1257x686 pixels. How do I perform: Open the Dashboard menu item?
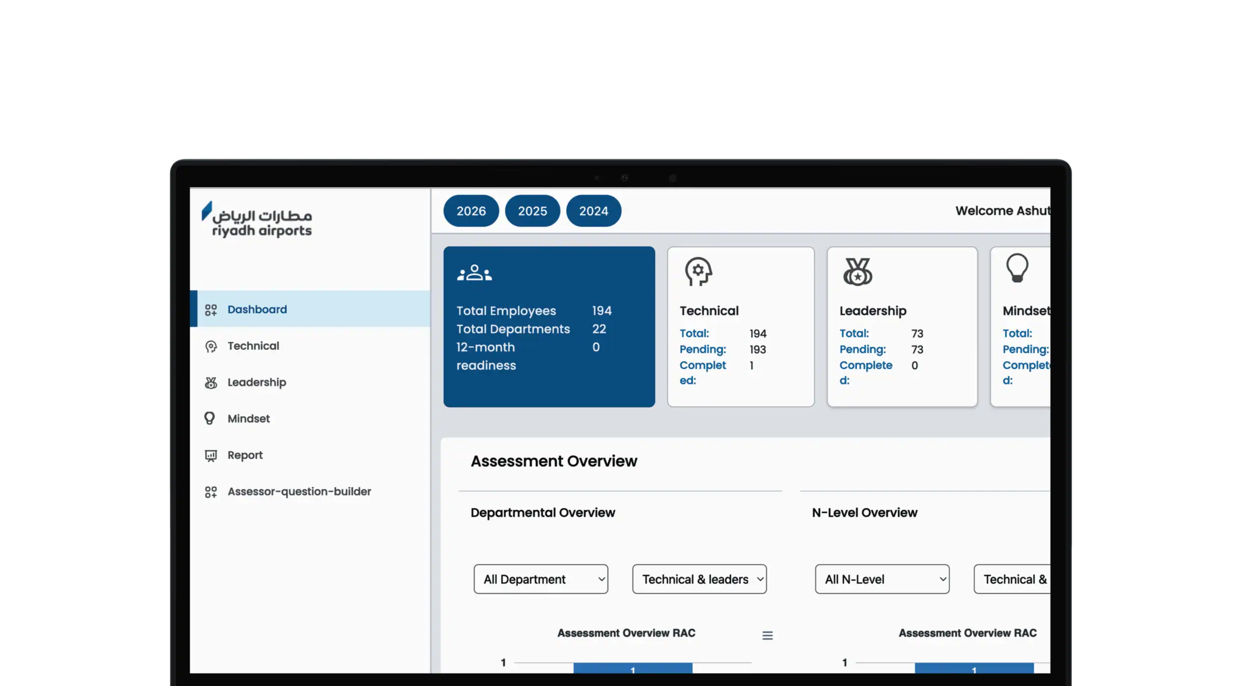pos(310,309)
